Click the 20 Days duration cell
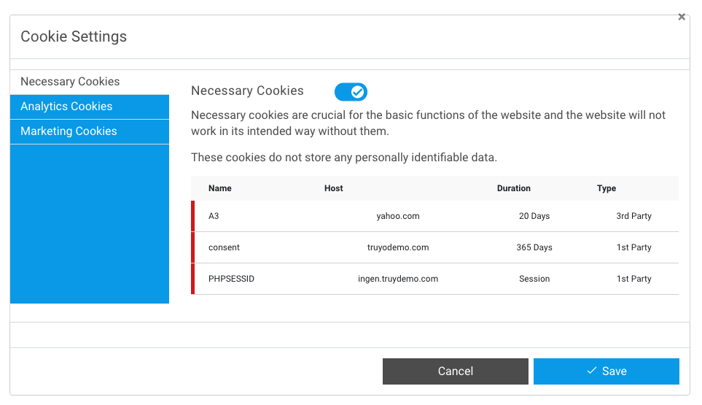Screen dimensions: 702x405 (534, 216)
